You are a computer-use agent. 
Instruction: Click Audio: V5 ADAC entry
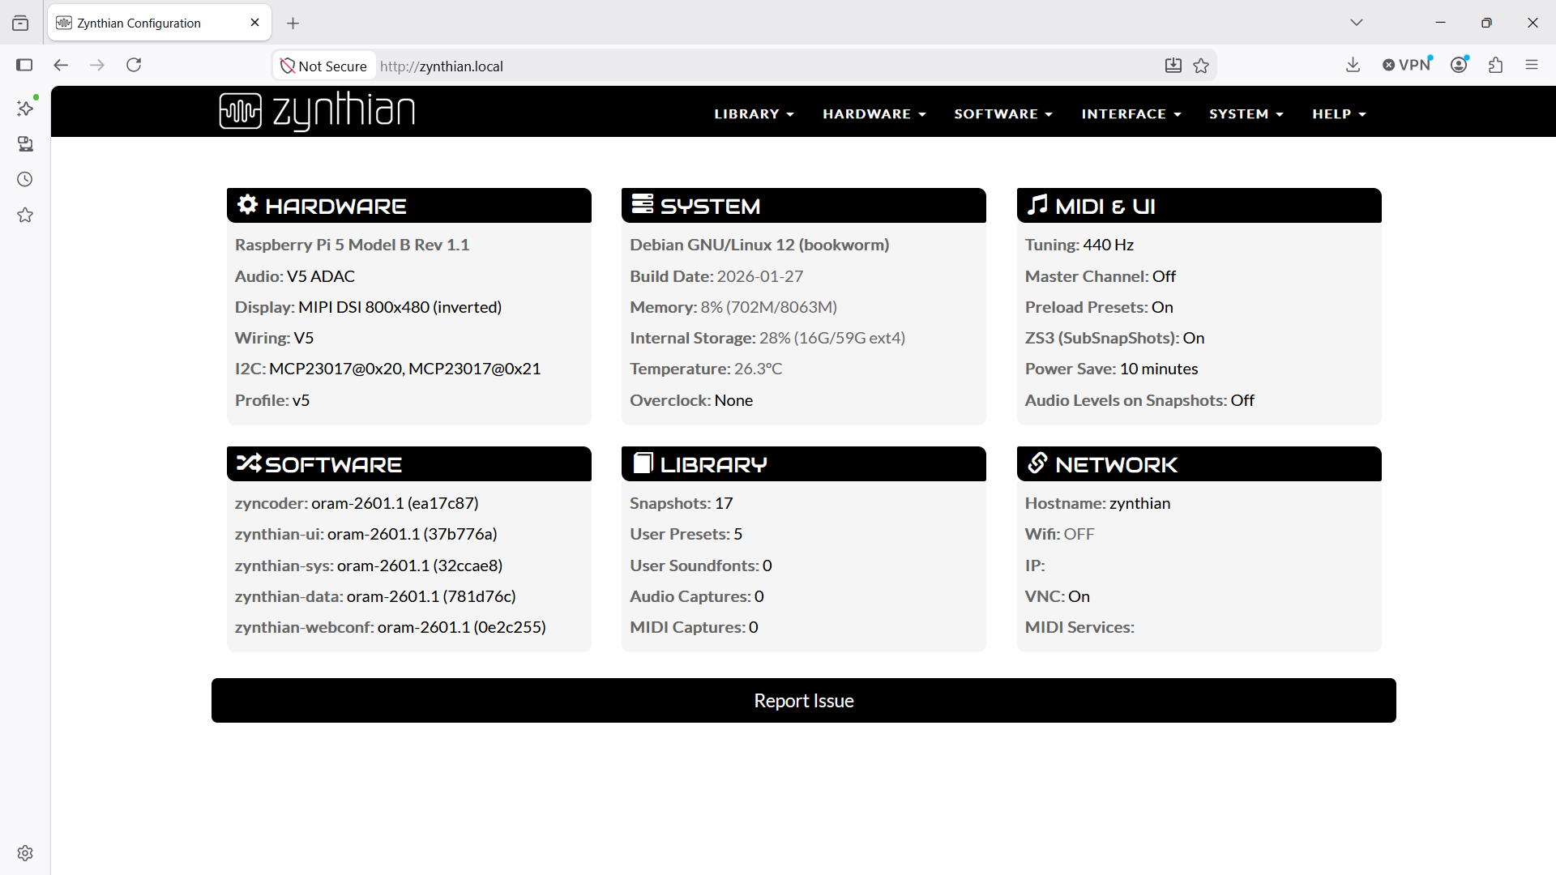[295, 276]
